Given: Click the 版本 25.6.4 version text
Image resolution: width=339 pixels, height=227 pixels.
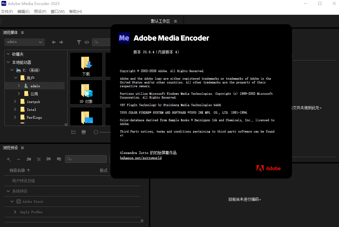Looking at the screenshot, I should point(156,52).
